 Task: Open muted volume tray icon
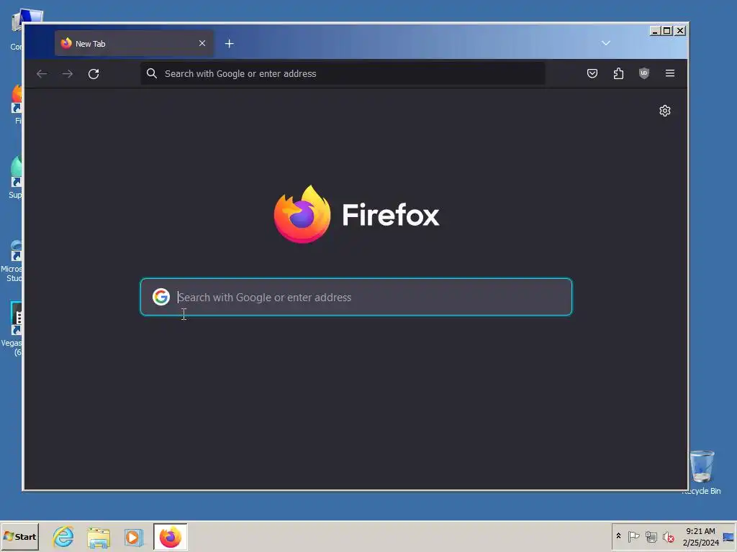668,536
